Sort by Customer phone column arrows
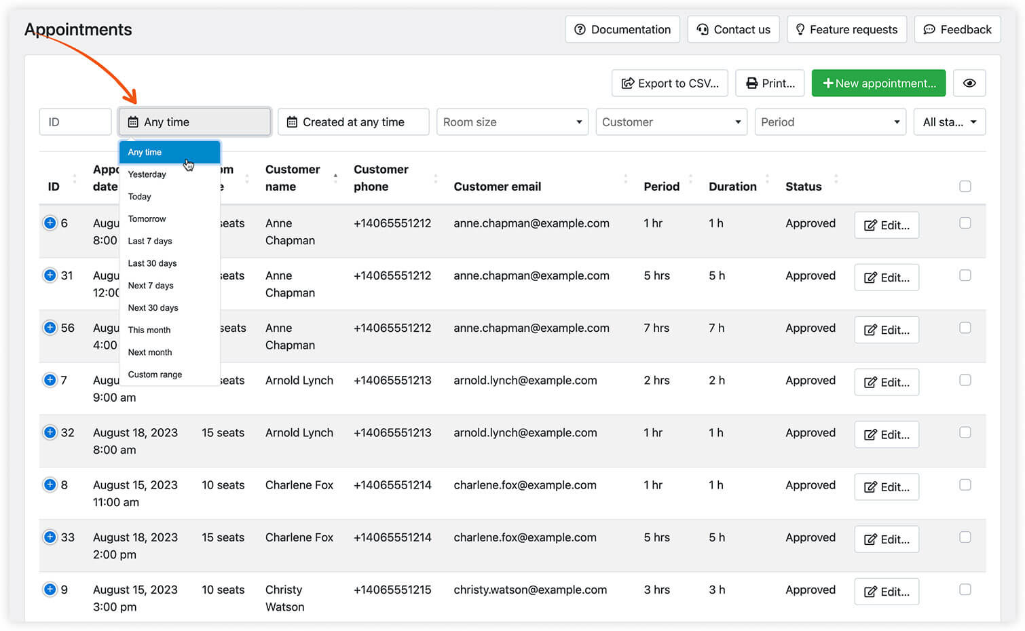 (x=435, y=178)
